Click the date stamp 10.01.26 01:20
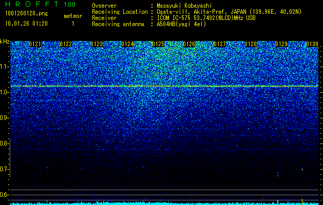323x205 pixels. (x=26, y=24)
